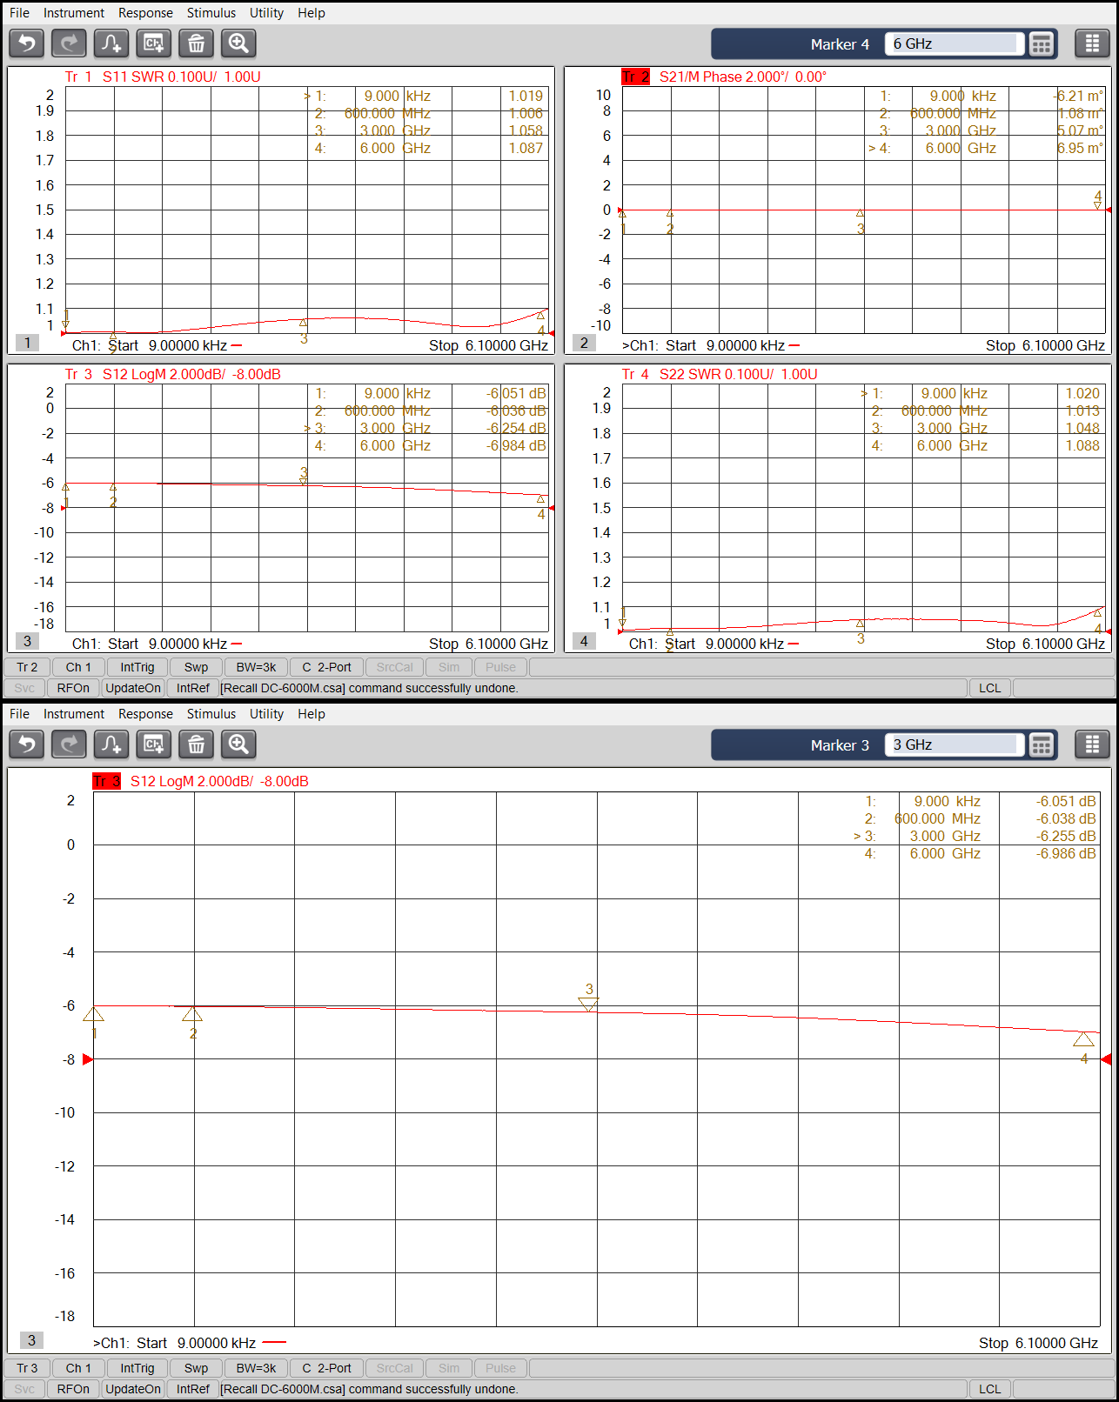Select marker 3 triangle on enlarged S12 trace
The width and height of the screenshot is (1119, 1402).
[x=588, y=1005]
